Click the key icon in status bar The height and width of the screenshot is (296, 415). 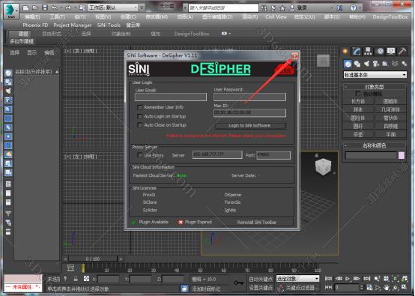point(239,283)
